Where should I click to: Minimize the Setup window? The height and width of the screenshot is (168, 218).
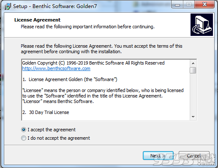click(177, 5)
